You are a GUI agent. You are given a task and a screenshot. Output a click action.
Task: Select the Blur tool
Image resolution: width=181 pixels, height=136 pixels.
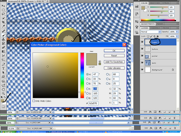pos(3,55)
